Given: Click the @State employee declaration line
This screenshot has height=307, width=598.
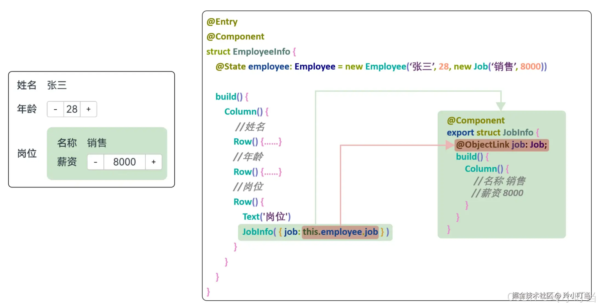Looking at the screenshot, I should (381, 67).
